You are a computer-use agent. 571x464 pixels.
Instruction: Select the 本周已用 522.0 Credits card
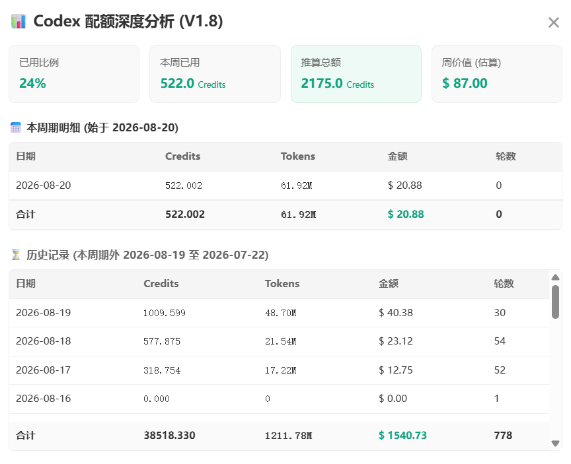click(215, 74)
